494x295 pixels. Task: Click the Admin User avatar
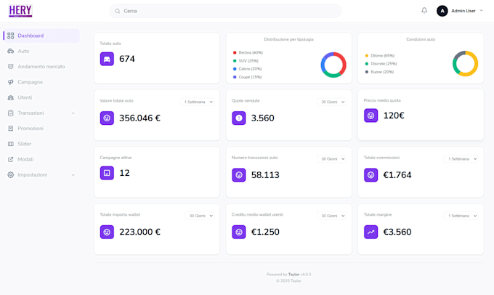(x=442, y=11)
